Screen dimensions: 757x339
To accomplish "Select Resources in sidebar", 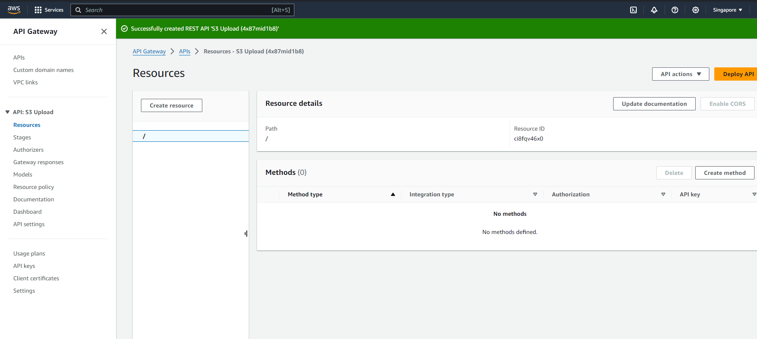I will [x=27, y=125].
